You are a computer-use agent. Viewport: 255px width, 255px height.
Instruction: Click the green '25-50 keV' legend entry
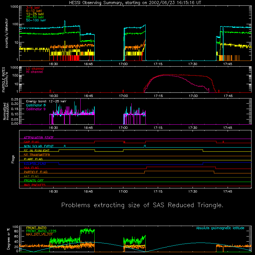pos(35,17)
